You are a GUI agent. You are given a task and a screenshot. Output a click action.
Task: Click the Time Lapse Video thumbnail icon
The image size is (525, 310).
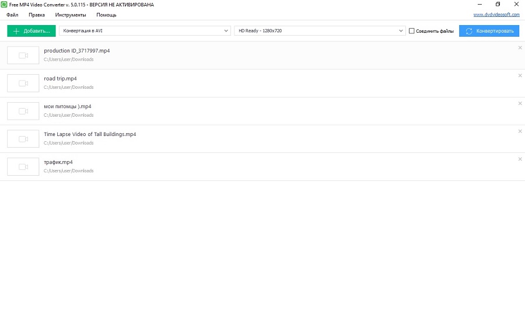tap(23, 139)
